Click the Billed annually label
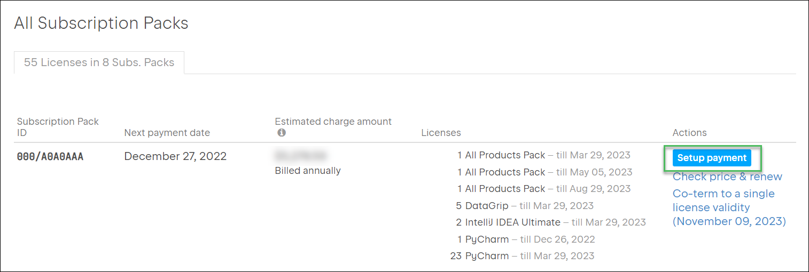Viewport: 809px width, 272px height. point(307,171)
